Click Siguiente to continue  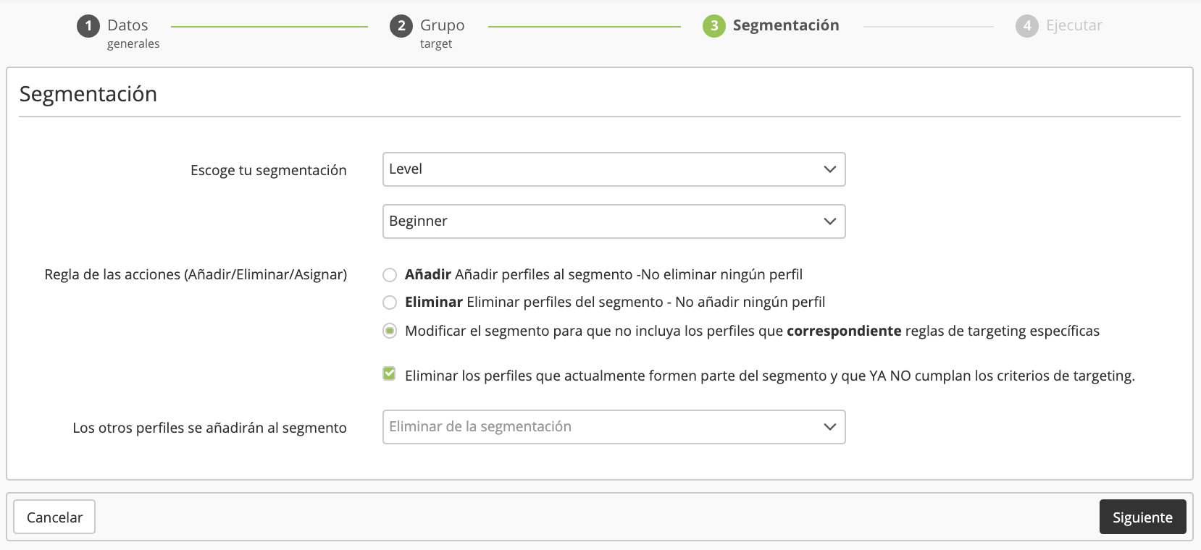(x=1142, y=517)
